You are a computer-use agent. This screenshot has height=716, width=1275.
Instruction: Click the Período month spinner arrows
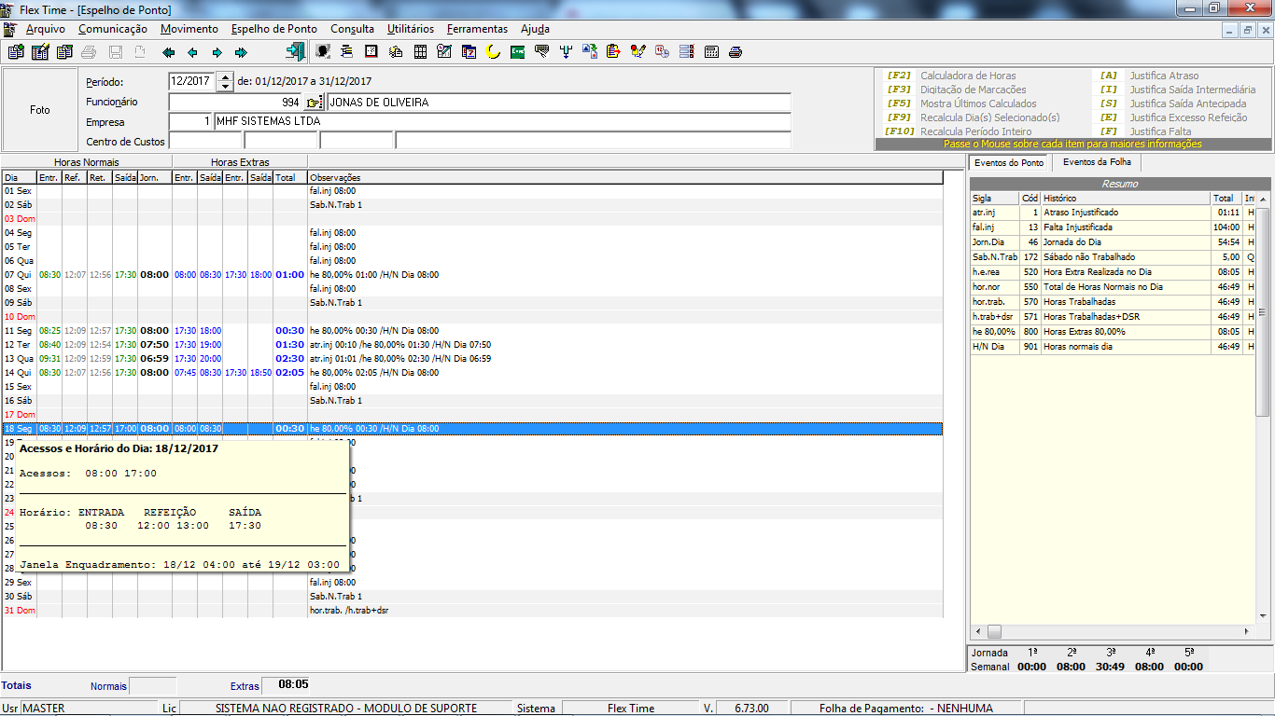[x=225, y=82]
